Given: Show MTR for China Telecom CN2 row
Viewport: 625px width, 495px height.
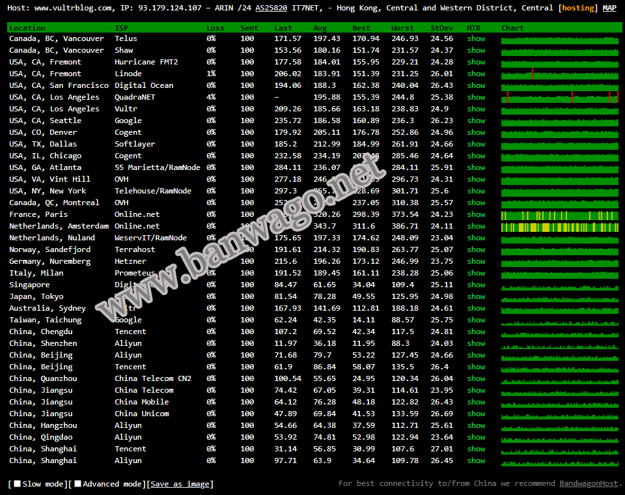Looking at the screenshot, I should 476,378.
